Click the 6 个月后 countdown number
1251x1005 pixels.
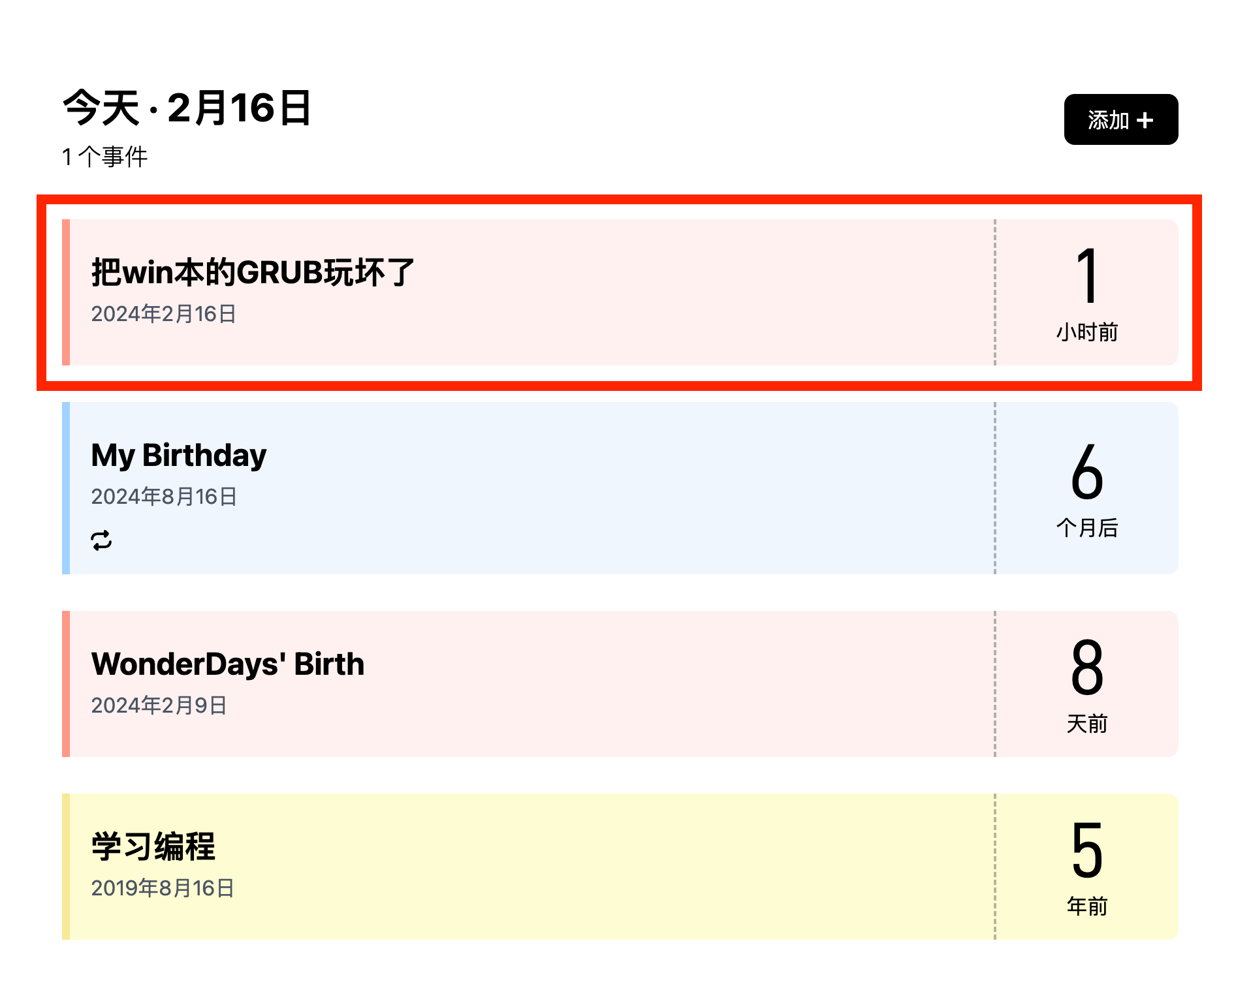click(1086, 472)
